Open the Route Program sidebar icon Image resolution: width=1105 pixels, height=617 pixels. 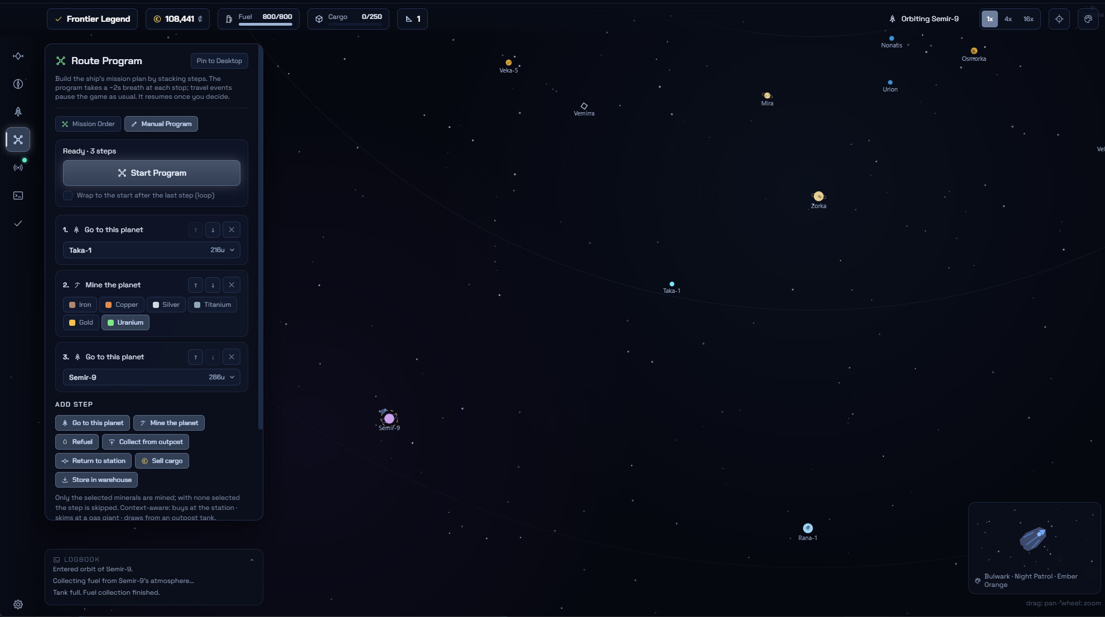point(18,139)
